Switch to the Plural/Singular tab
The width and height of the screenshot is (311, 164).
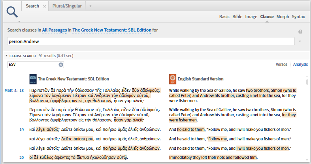coord(67,6)
